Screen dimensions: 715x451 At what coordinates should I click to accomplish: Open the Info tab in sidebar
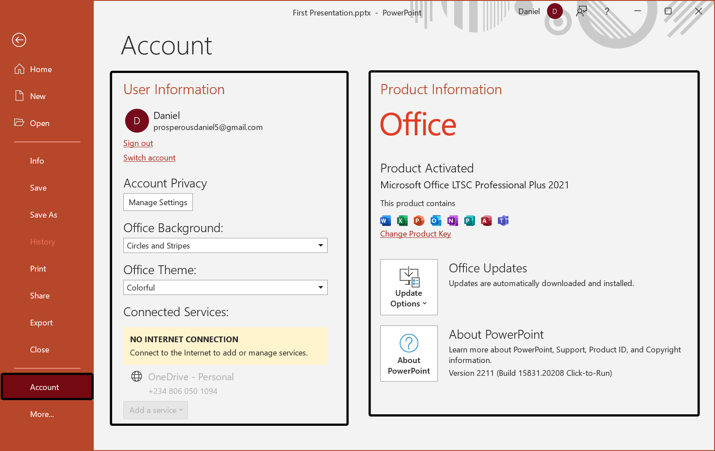click(37, 161)
